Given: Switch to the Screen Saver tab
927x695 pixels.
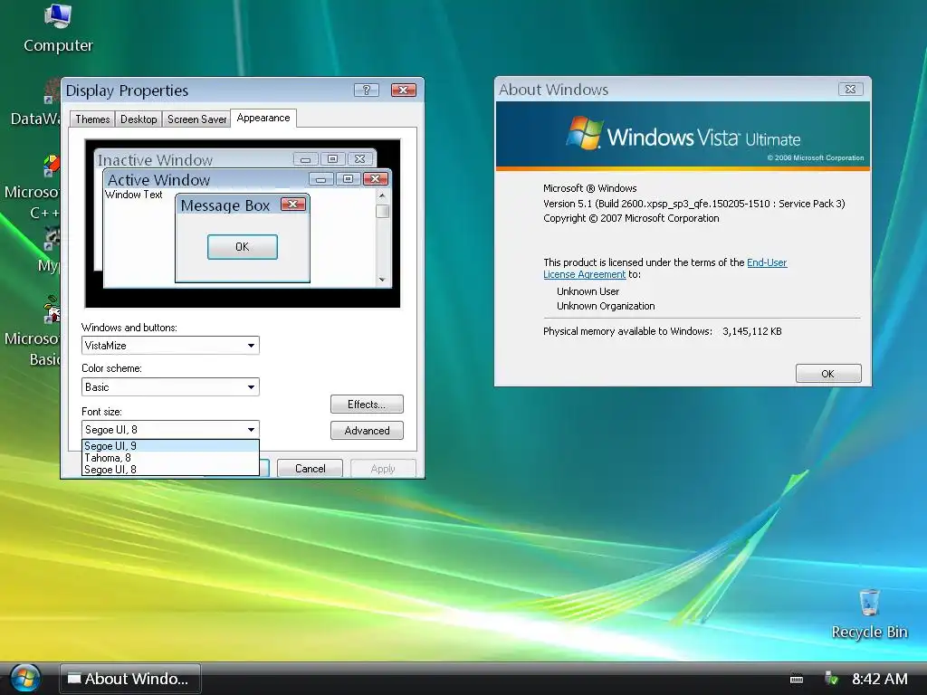Looking at the screenshot, I should pyautogui.click(x=196, y=119).
